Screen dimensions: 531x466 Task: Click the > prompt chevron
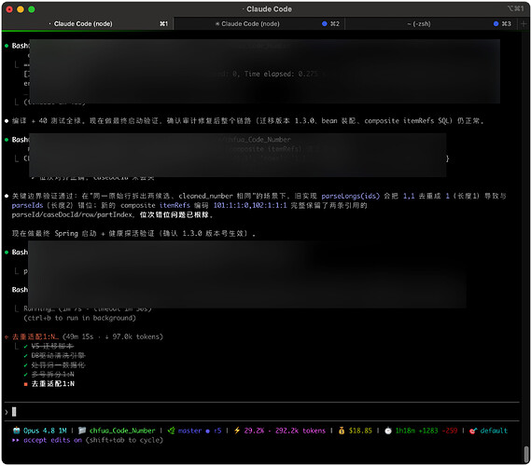point(7,412)
